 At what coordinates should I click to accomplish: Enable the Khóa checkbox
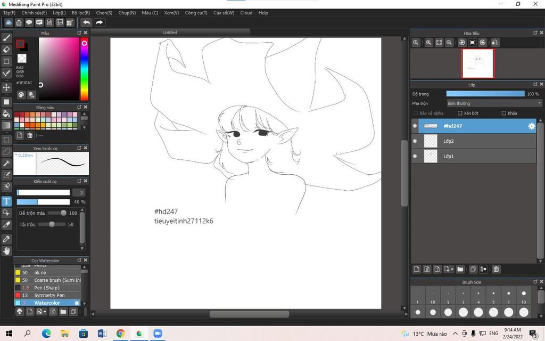[504, 113]
